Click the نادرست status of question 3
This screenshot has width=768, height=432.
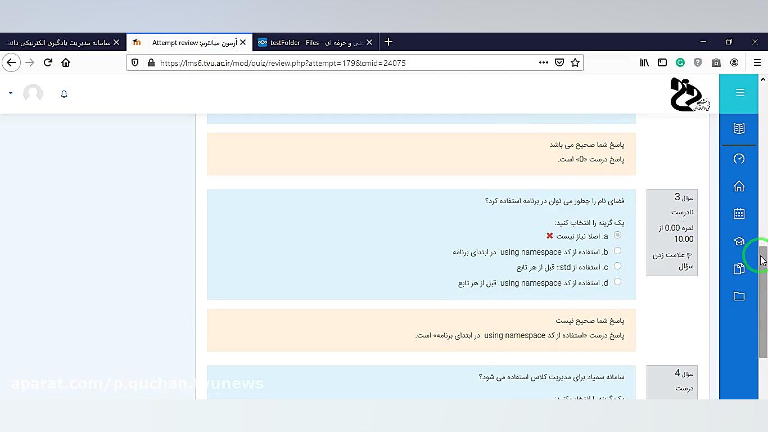pyautogui.click(x=682, y=212)
